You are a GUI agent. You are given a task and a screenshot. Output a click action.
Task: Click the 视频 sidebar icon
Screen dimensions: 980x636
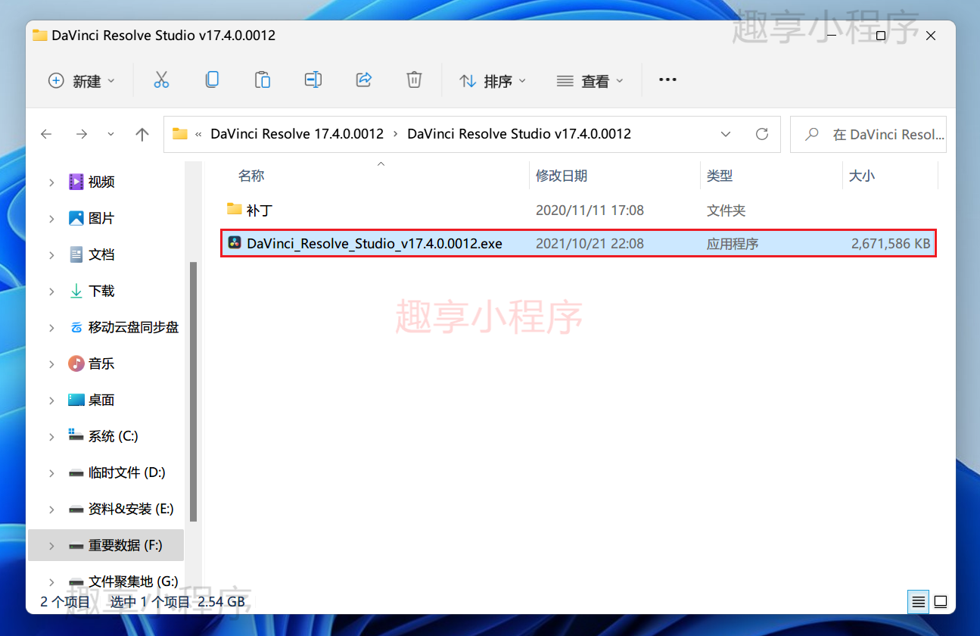76,182
